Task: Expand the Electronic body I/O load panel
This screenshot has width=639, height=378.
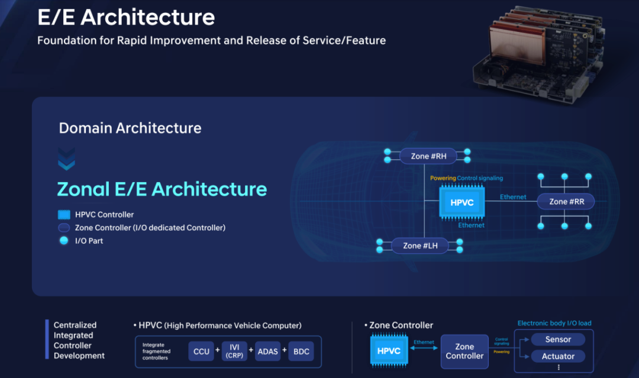Action: [x=553, y=323]
